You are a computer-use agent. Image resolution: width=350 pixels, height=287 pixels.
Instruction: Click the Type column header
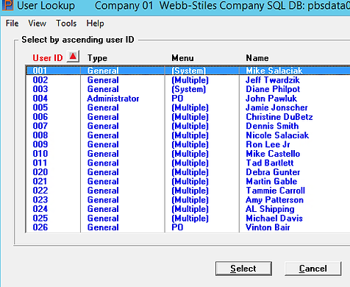pyautogui.click(x=97, y=58)
